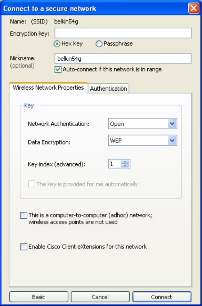The width and height of the screenshot is (202, 306).
Task: Decrease Key index with the down arrow
Action: (x=125, y=166)
